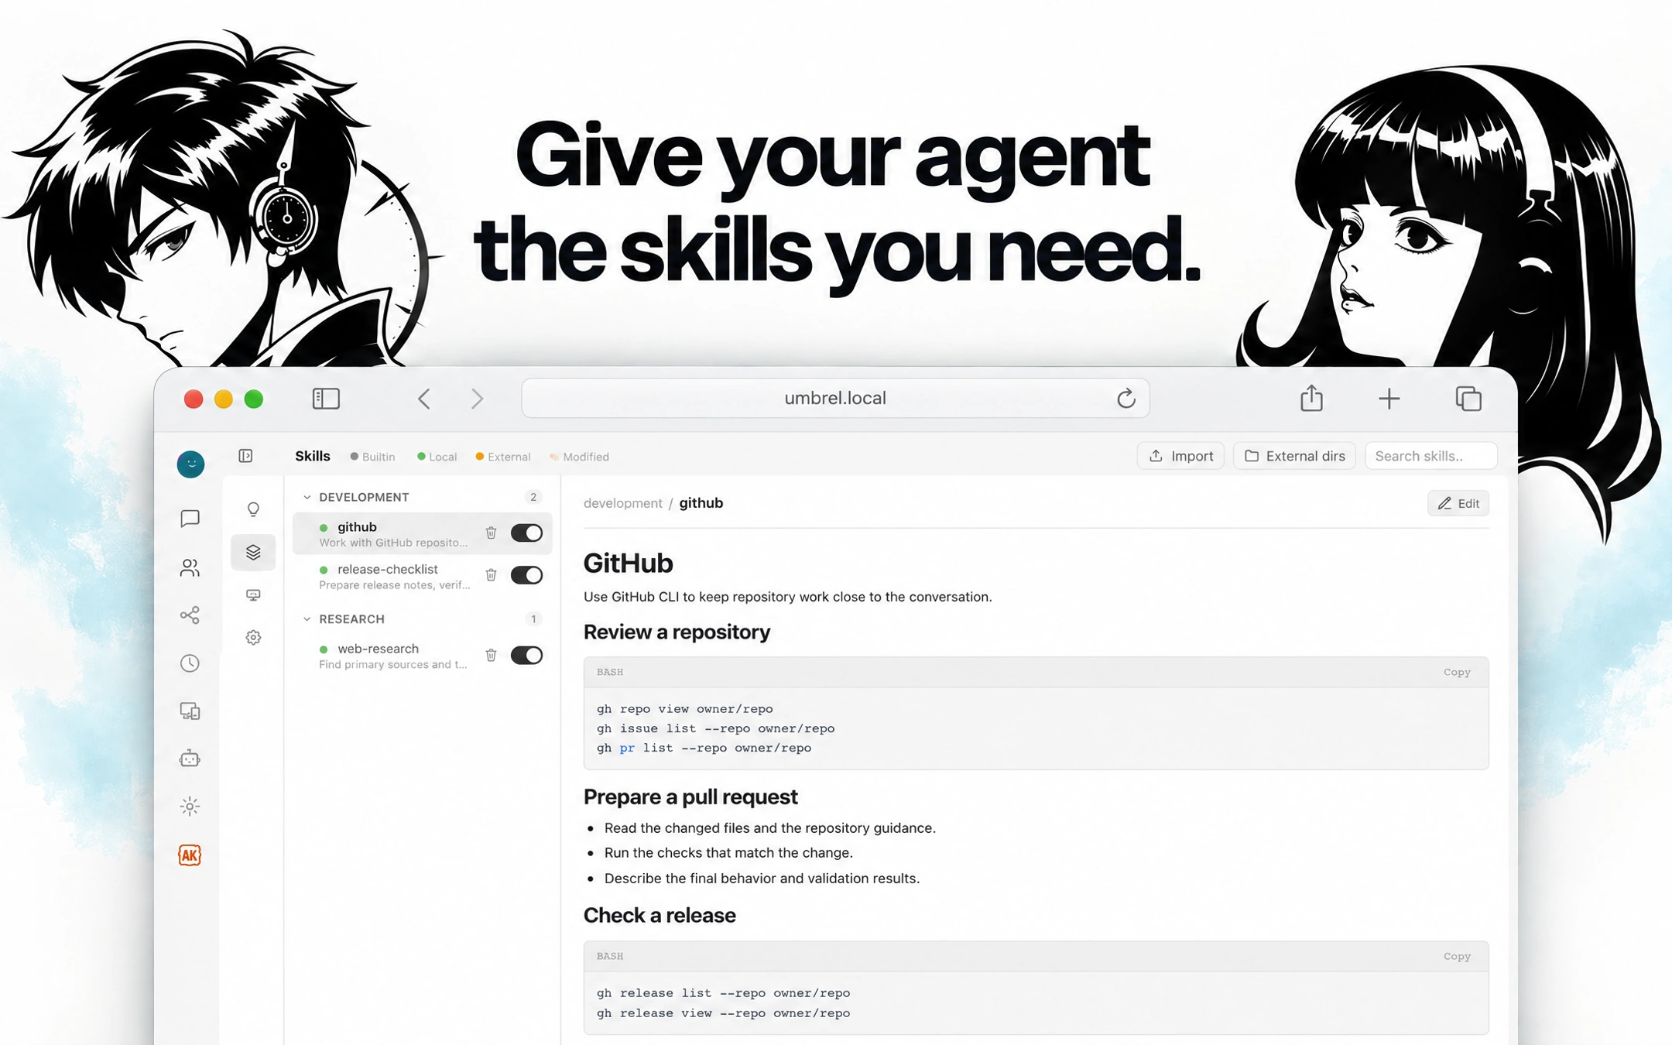Screen dimensions: 1672x1045
Task: Open the people/users icon in sidebar
Action: coord(190,567)
